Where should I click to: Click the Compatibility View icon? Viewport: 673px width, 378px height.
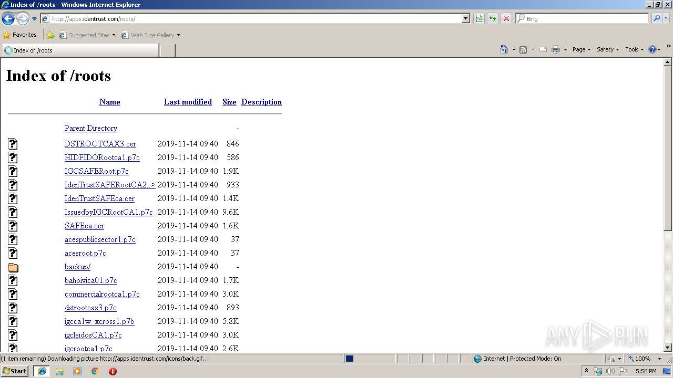point(479,19)
